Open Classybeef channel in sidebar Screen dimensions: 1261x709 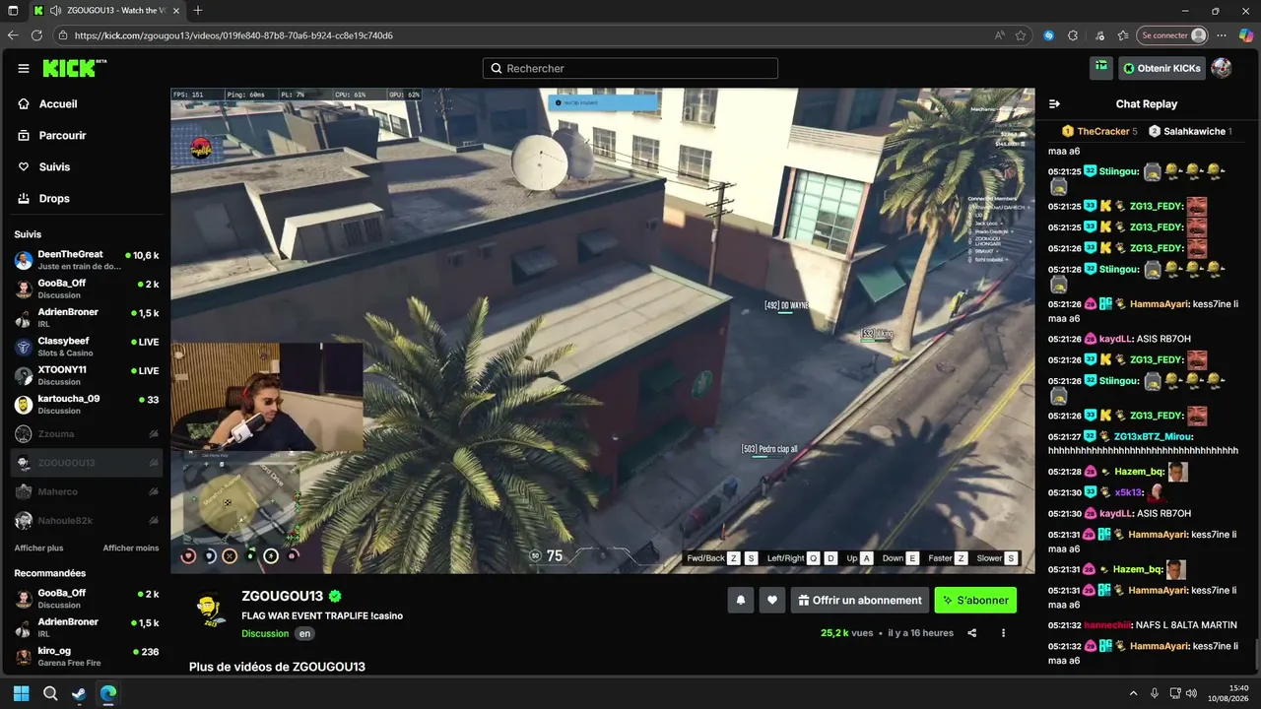pos(87,347)
